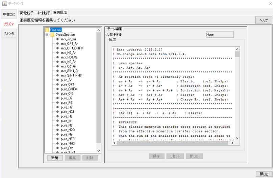273x178 pixels.
Task: Click the reaction text scroll-right arrow
Action: pos(232,143)
